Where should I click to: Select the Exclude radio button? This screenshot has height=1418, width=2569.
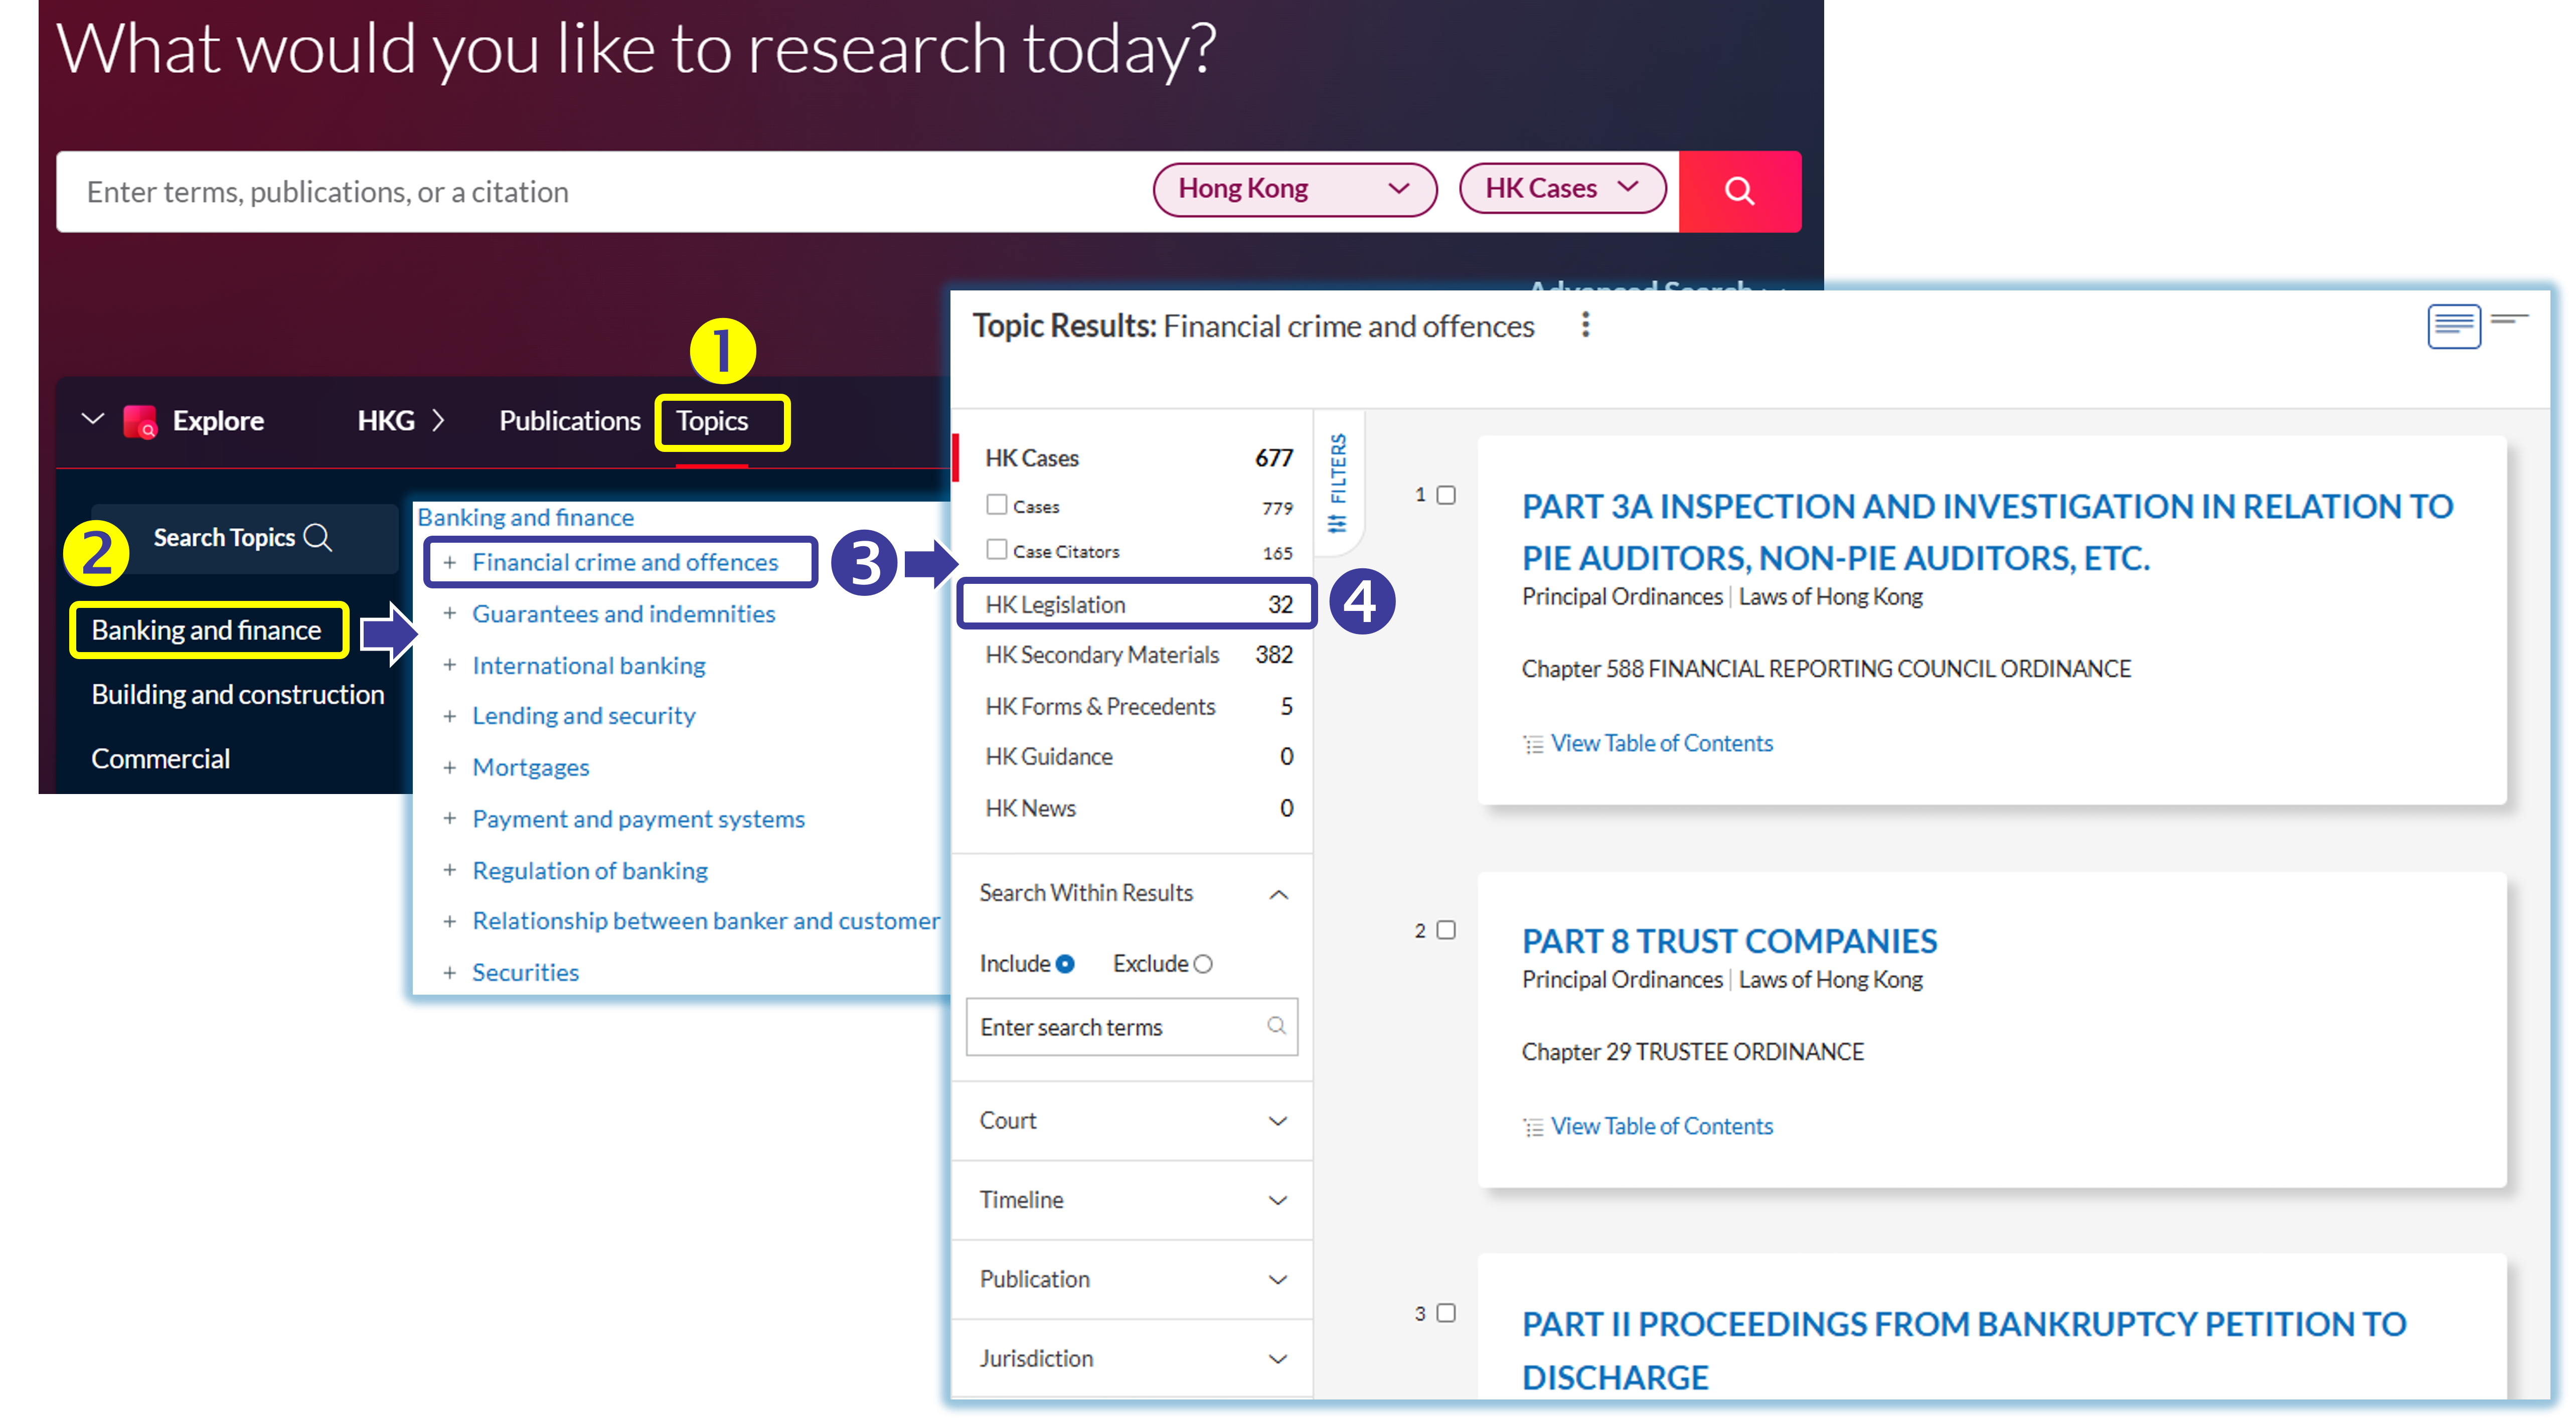1203,964
